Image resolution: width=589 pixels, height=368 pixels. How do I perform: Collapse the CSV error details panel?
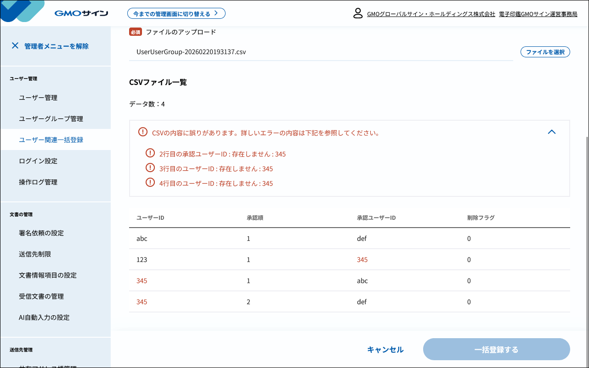[552, 132]
